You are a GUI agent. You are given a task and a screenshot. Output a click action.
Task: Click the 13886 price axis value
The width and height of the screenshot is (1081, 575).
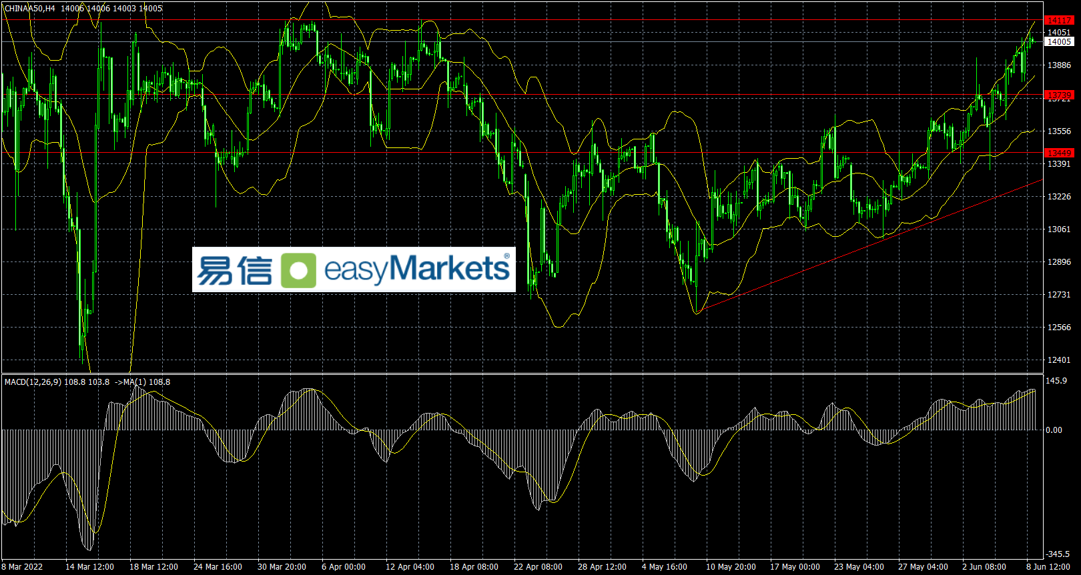[1059, 65]
